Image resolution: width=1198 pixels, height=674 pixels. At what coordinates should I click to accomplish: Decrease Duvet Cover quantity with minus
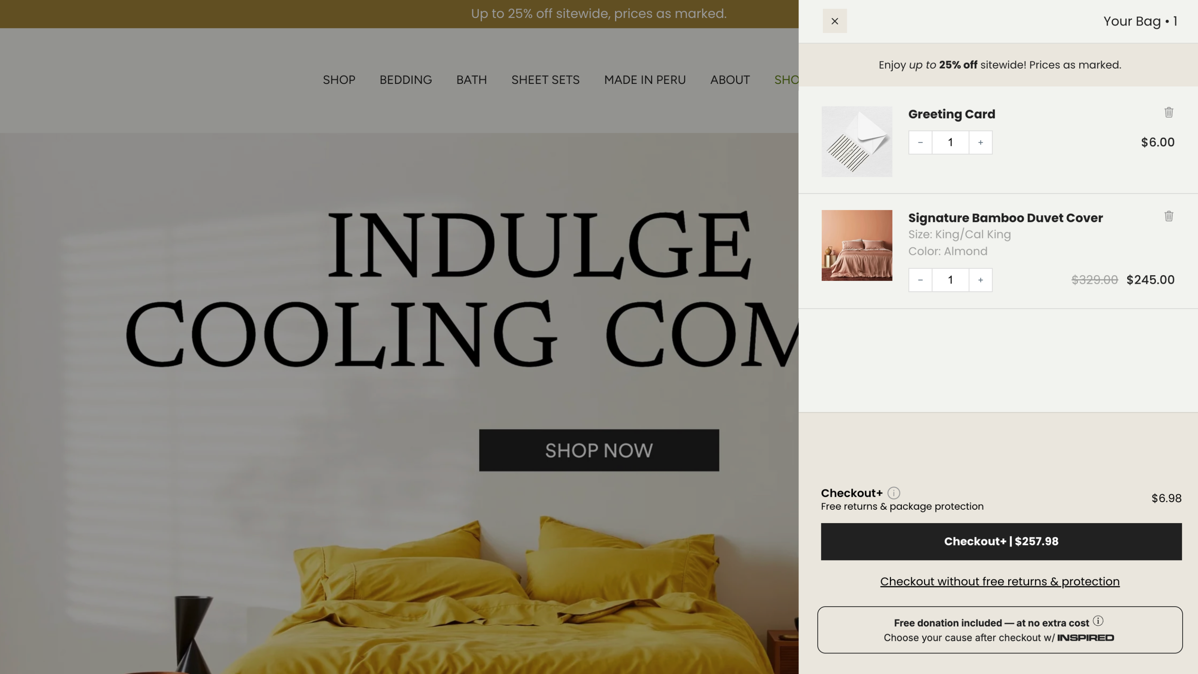click(920, 280)
